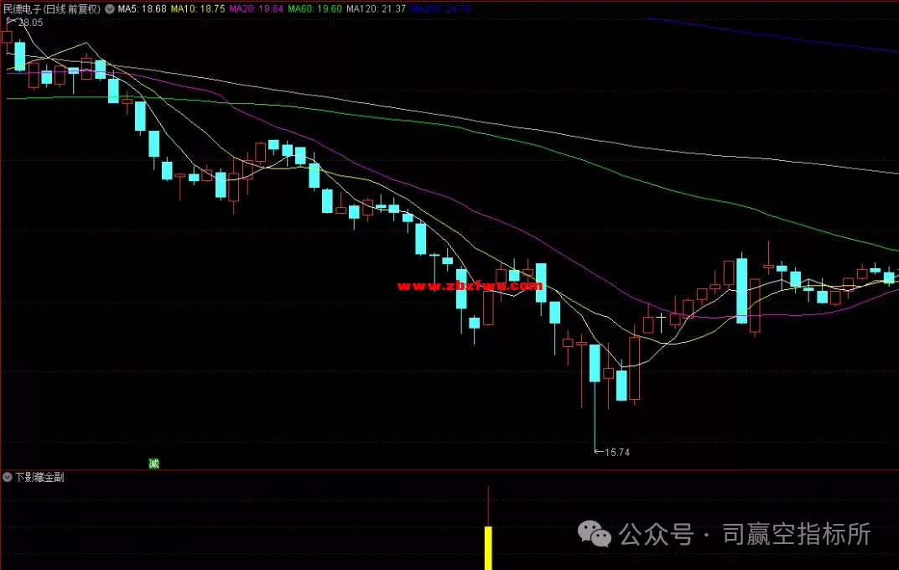Click the 下影擒金副 indicator name
The width and height of the screenshot is (899, 570).
(x=39, y=477)
